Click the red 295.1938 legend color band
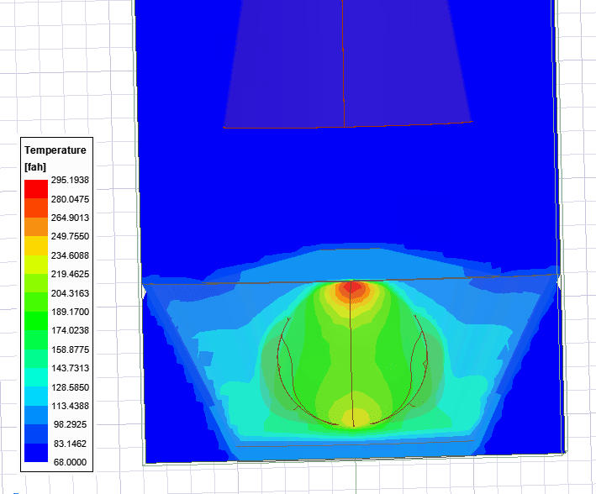 tap(36, 189)
